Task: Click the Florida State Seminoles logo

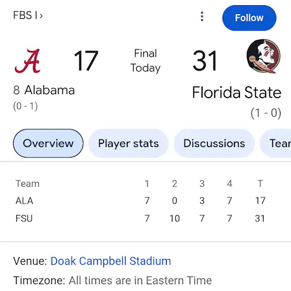Action: coord(263,56)
